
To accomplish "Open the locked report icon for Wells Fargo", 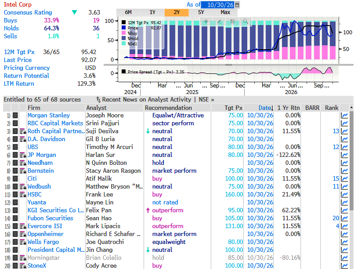I will [23, 242].
